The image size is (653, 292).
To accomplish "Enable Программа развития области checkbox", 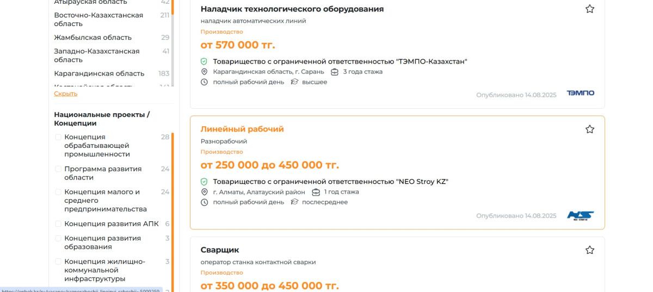I will pyautogui.click(x=58, y=169).
